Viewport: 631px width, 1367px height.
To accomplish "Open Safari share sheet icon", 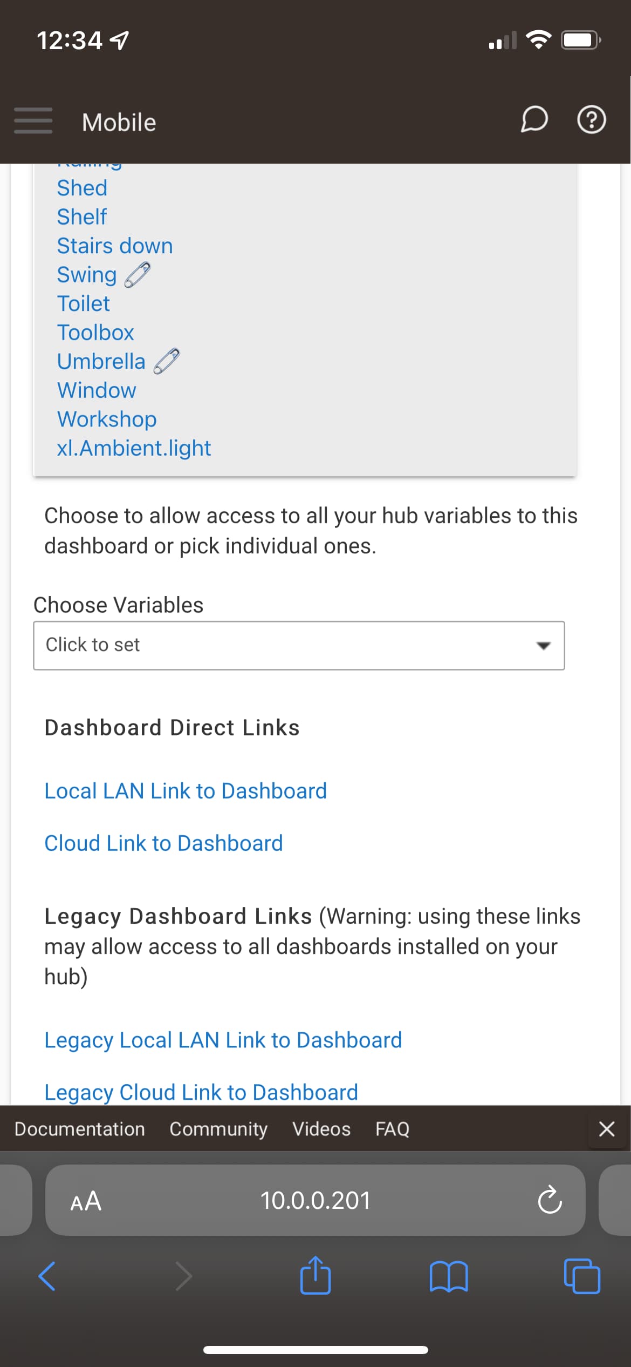I will 315,1275.
